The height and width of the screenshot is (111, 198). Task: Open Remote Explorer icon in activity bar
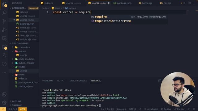pos(4,38)
